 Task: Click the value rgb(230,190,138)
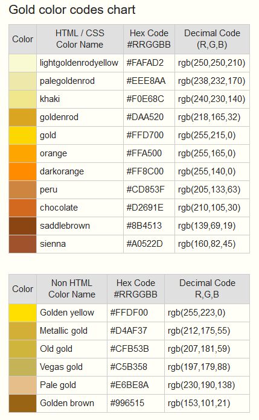click(202, 385)
